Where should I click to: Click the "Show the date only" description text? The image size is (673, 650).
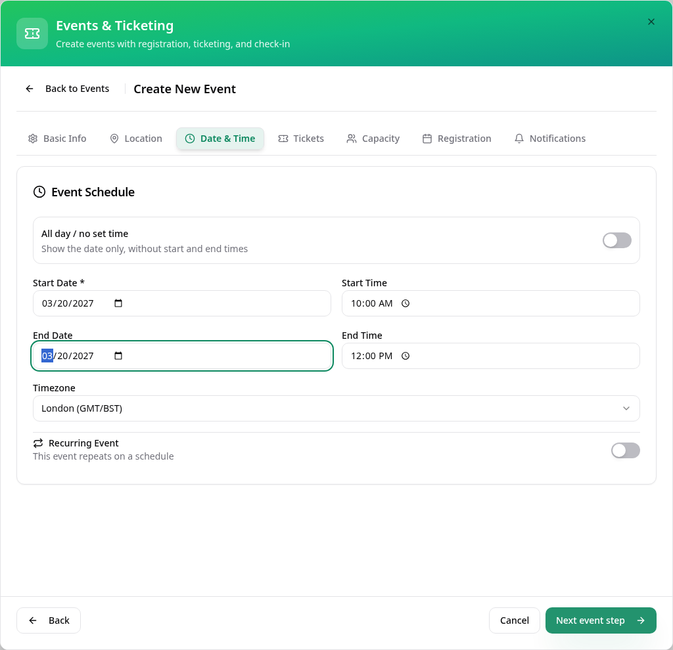[145, 249]
